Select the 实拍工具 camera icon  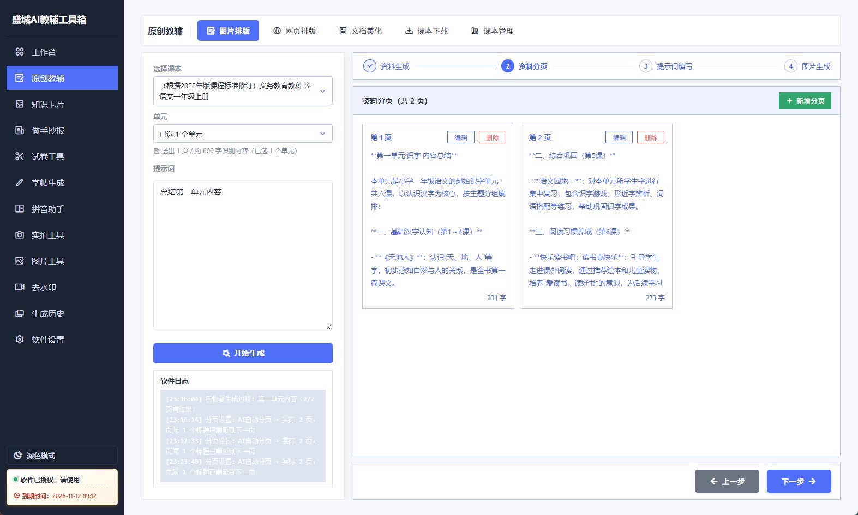coord(20,235)
